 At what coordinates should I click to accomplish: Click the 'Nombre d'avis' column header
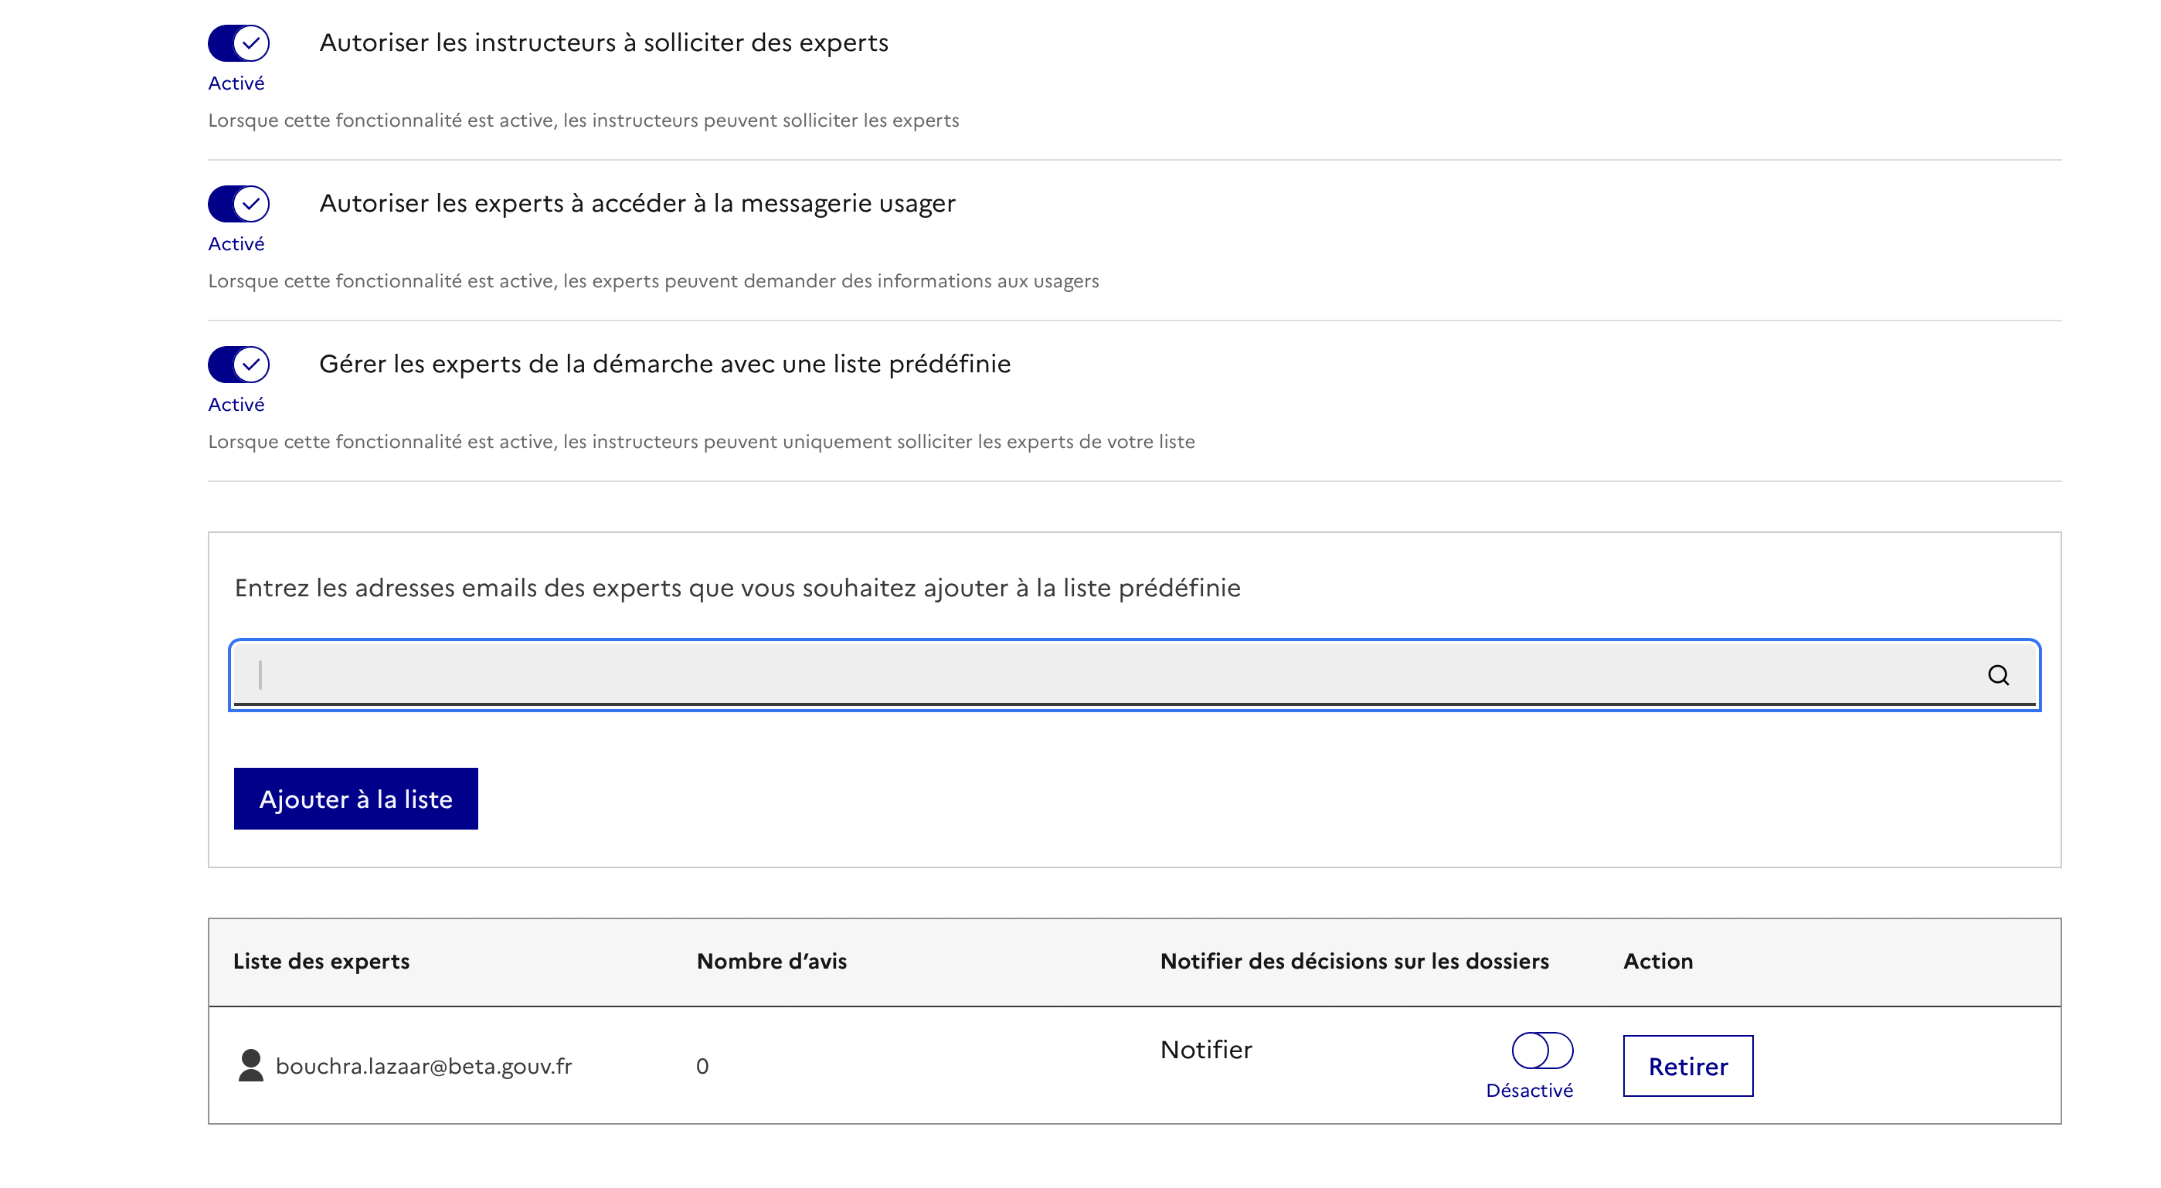(771, 962)
